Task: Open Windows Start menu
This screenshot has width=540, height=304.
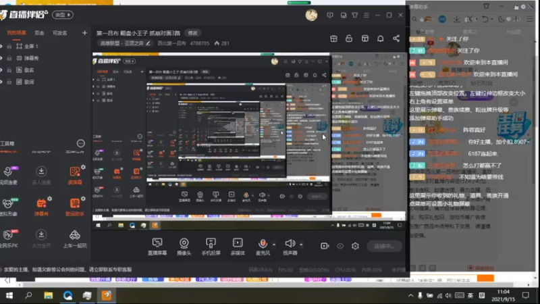Action: pos(9,295)
